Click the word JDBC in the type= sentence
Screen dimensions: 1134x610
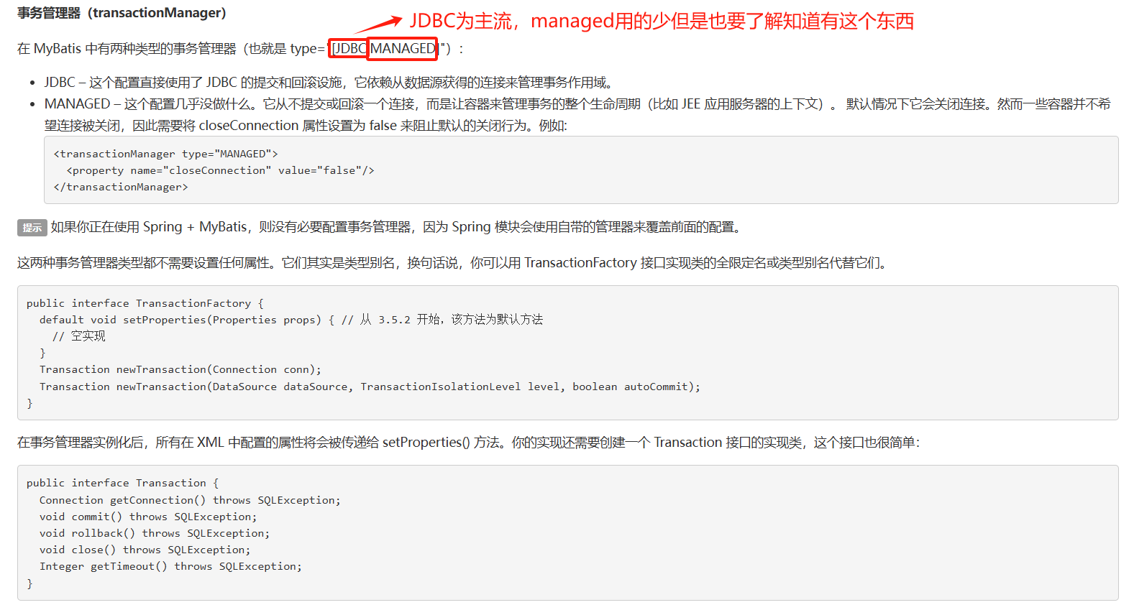349,48
